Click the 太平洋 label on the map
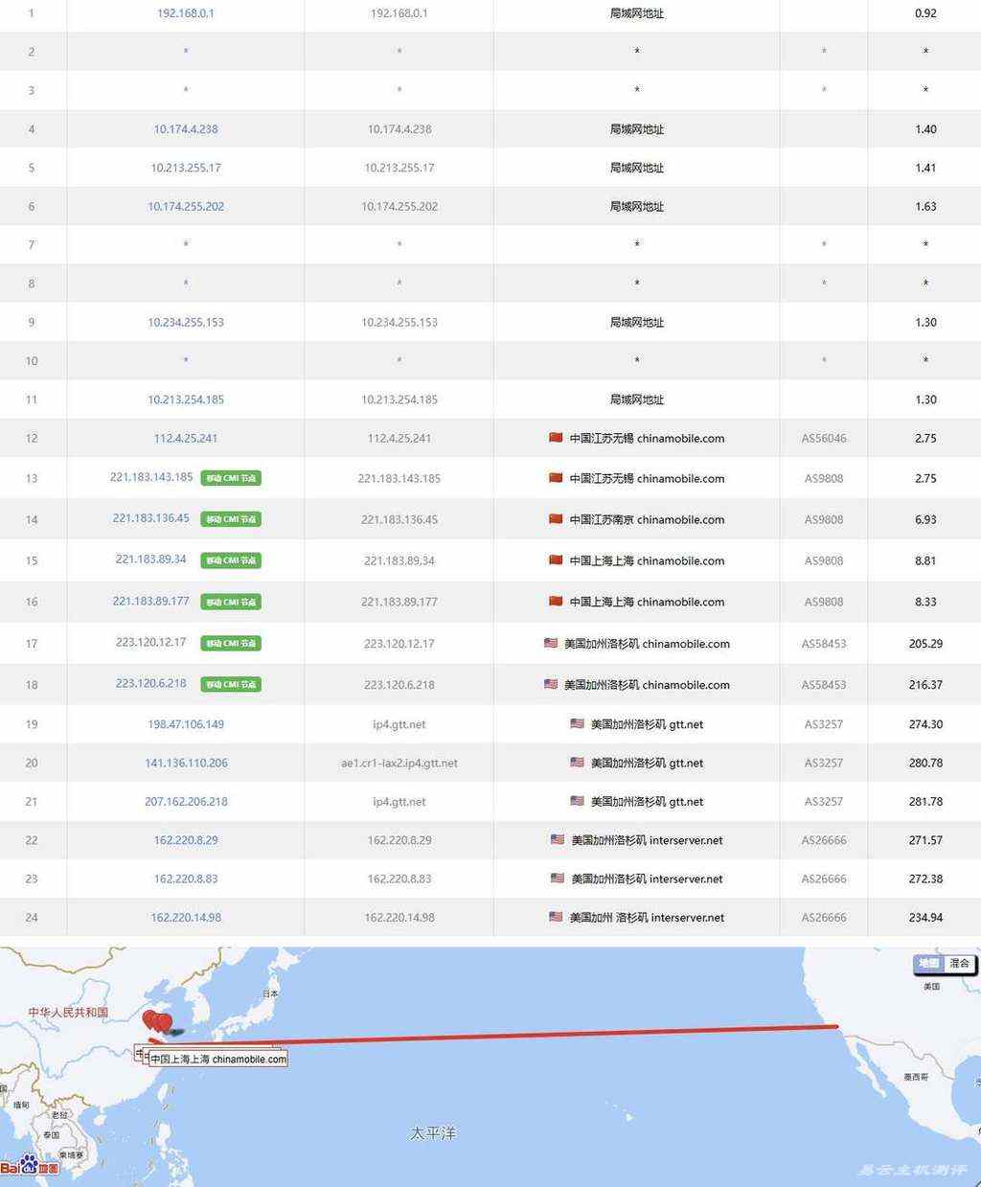The height and width of the screenshot is (1187, 981). (433, 1133)
